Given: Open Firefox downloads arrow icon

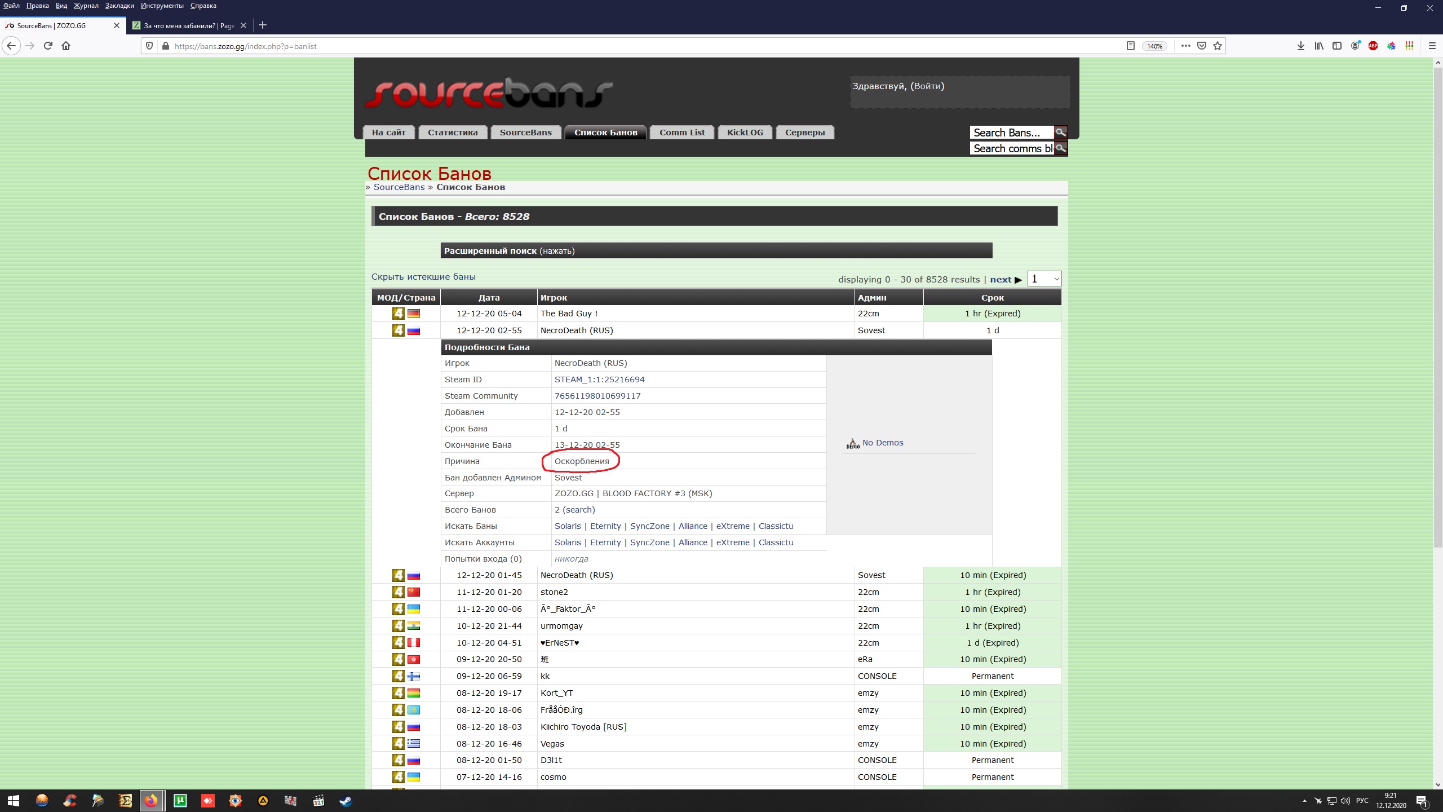Looking at the screenshot, I should point(1300,46).
